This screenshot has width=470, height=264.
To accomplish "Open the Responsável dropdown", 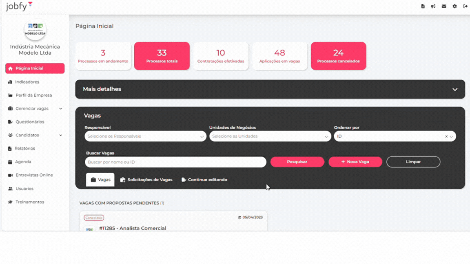I will tap(145, 136).
